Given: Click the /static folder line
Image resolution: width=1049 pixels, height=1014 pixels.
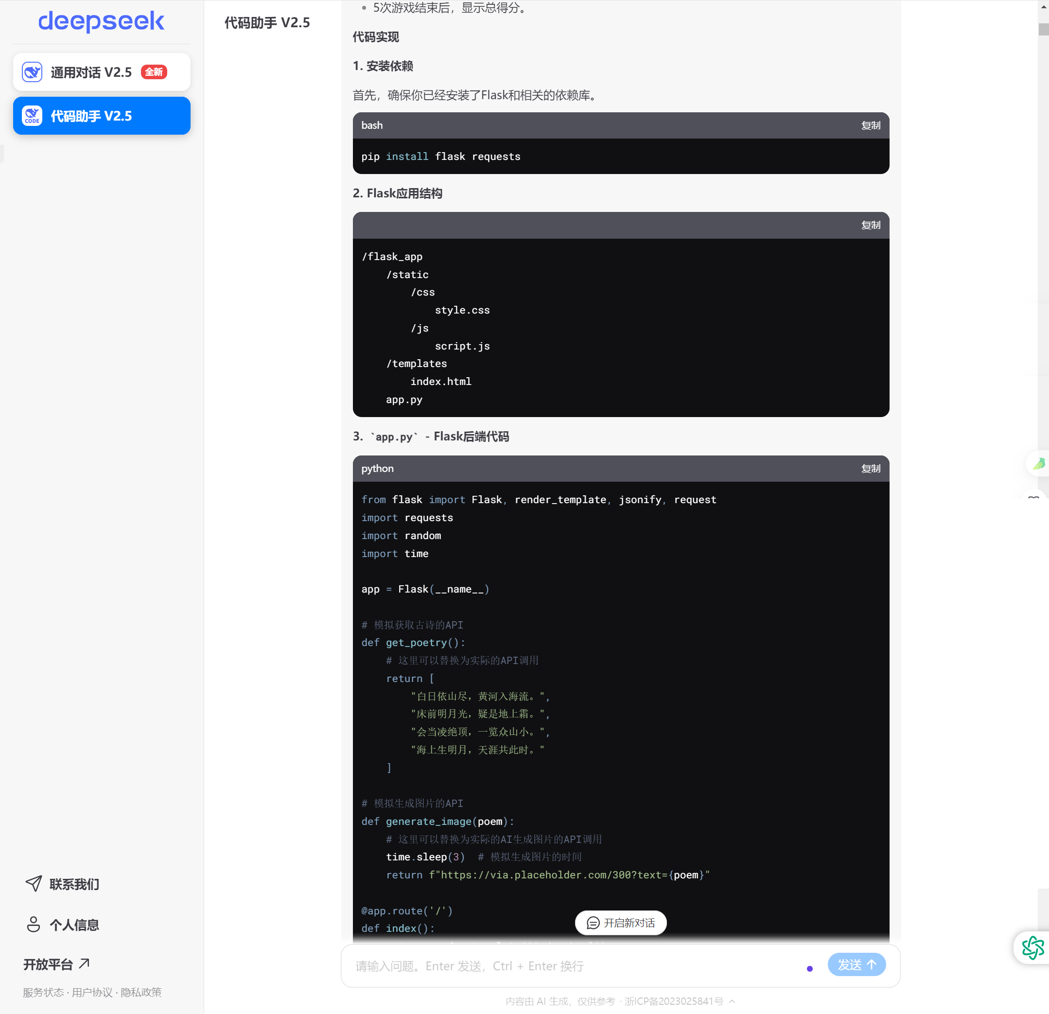Looking at the screenshot, I should pos(407,275).
